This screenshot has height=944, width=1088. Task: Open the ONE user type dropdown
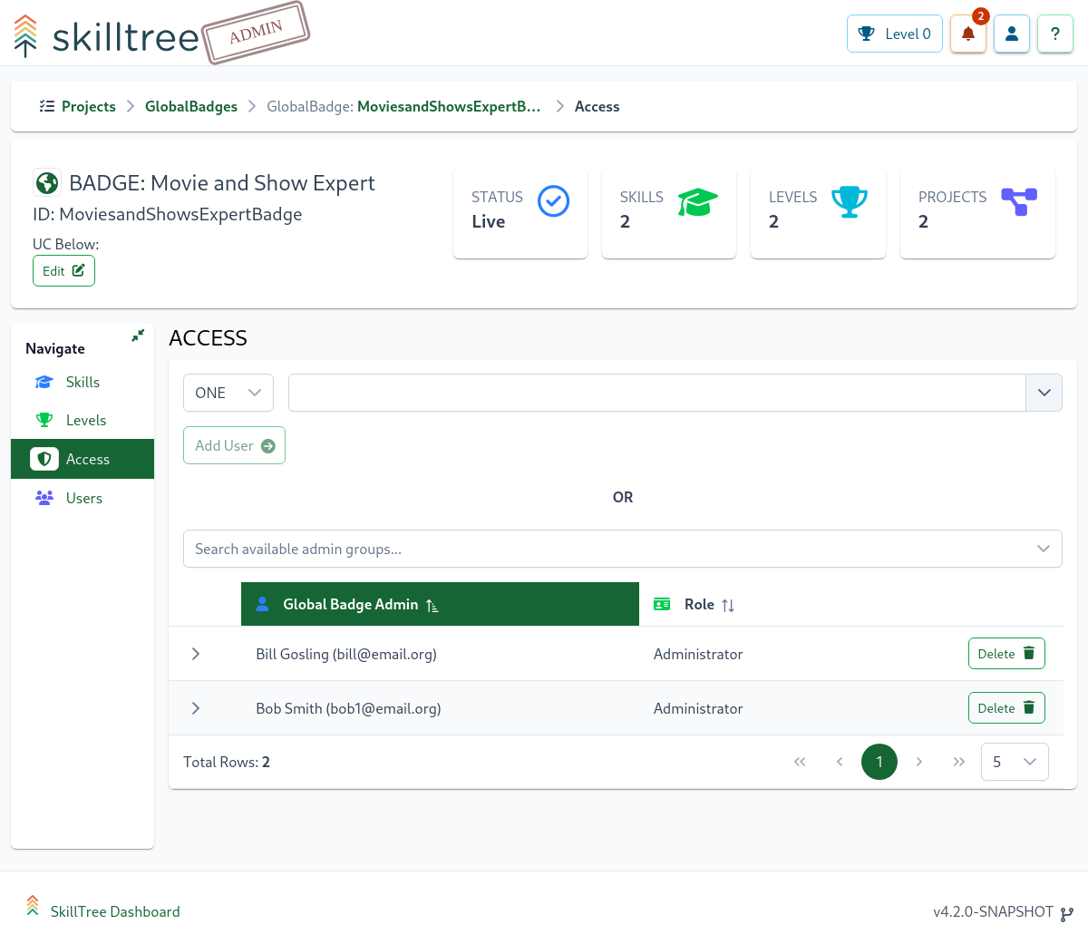tap(228, 393)
